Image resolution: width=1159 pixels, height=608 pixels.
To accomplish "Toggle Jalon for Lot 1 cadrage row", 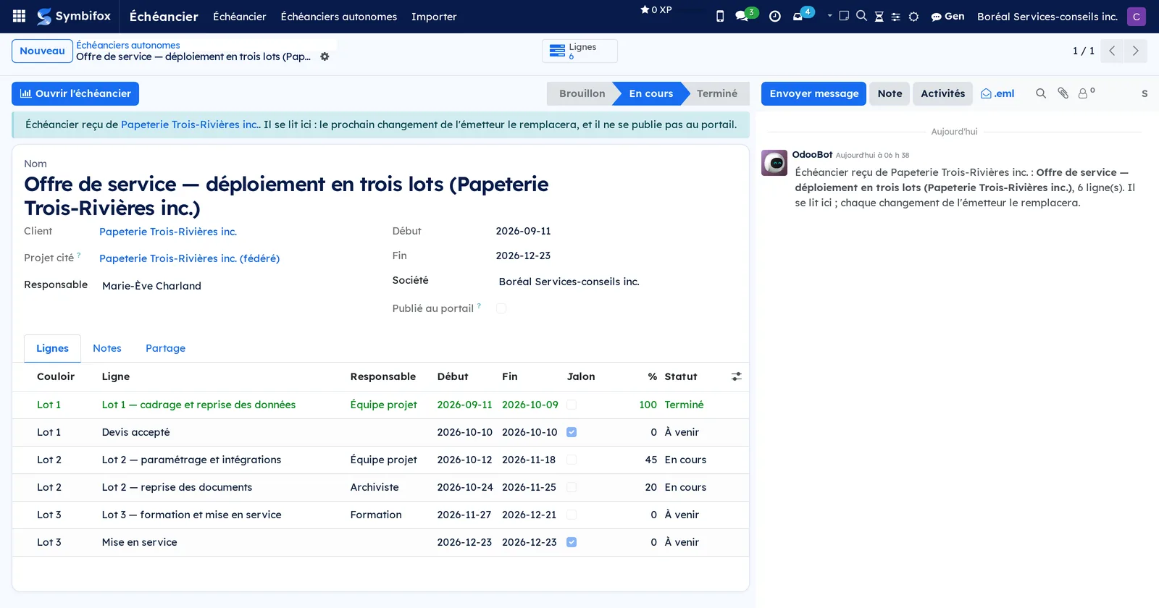I will tap(572, 405).
